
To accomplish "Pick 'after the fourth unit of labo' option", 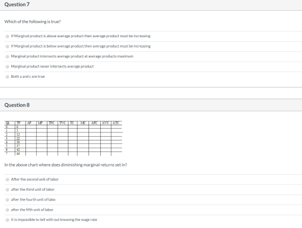I will [8, 200].
